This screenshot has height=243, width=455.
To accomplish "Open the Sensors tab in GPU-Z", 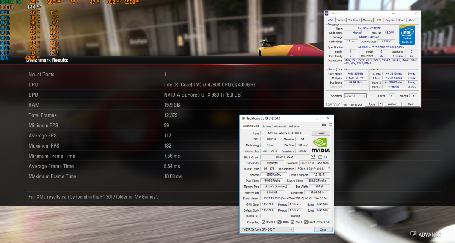I will (x=267, y=126).
